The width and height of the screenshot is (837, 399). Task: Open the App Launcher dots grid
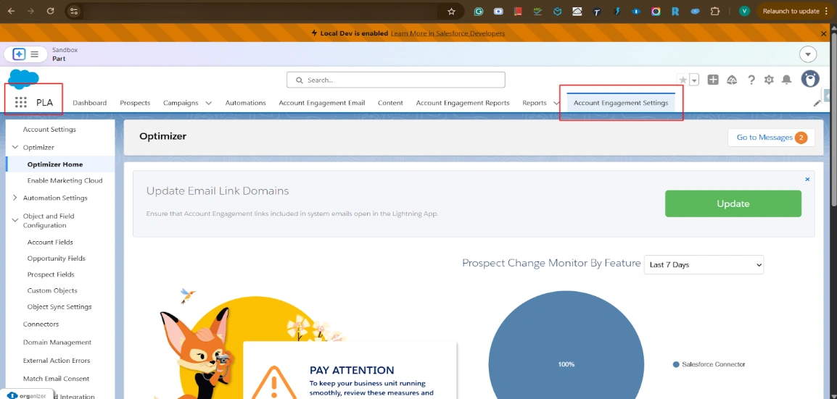click(21, 103)
